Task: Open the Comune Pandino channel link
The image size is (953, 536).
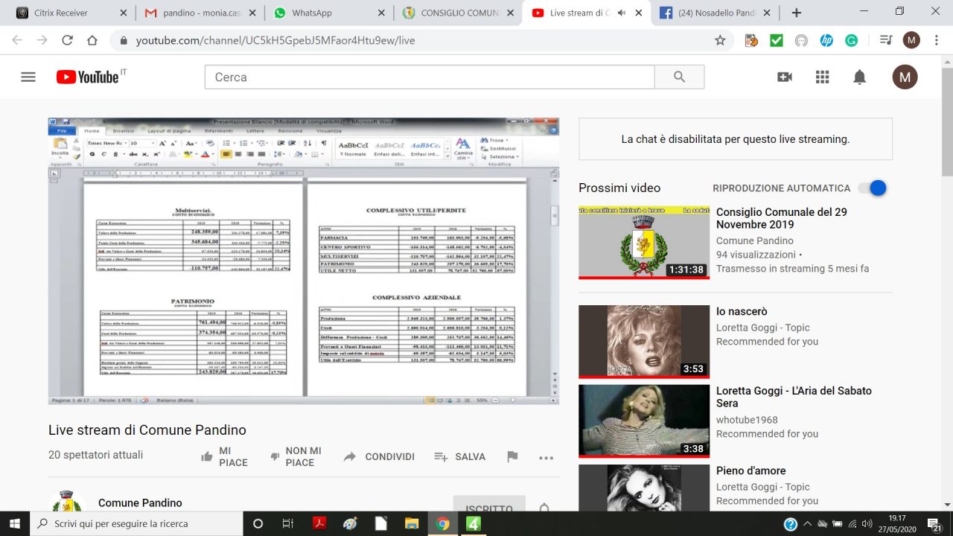Action: [140, 503]
